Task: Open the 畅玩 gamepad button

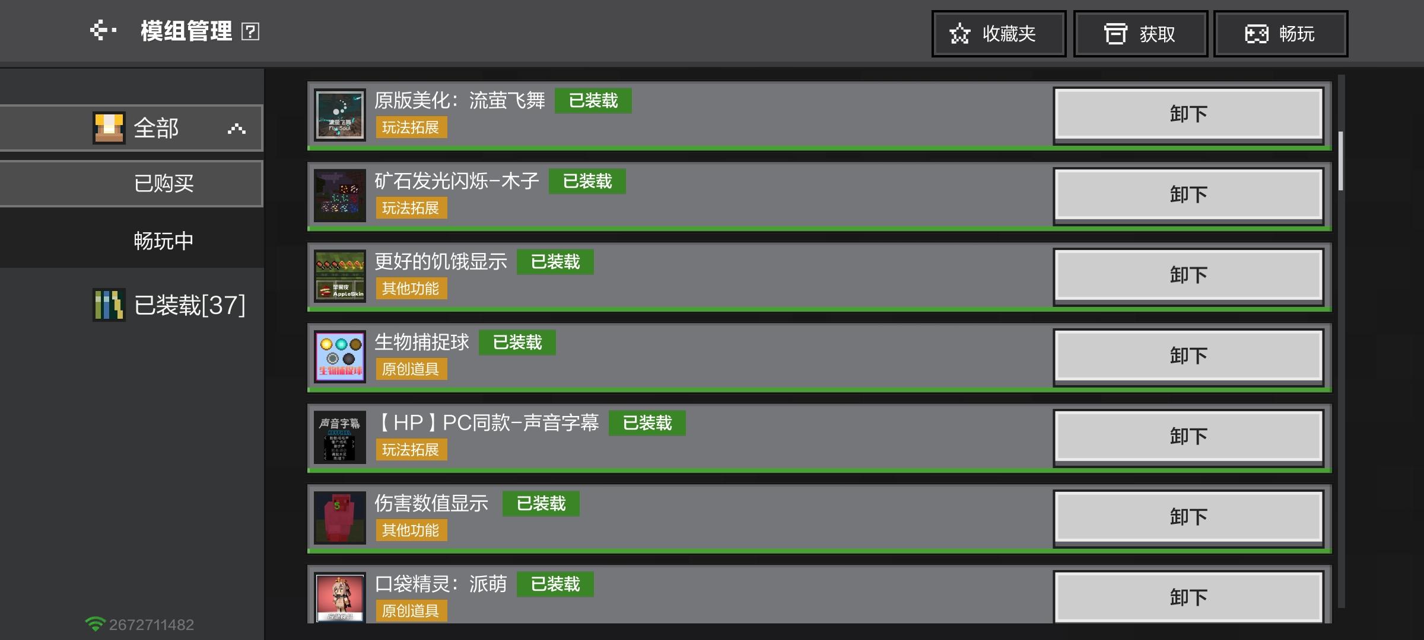Action: point(1280,34)
